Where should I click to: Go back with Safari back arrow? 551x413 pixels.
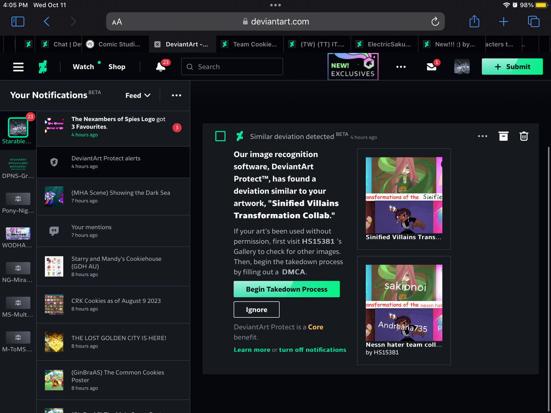(x=46, y=22)
